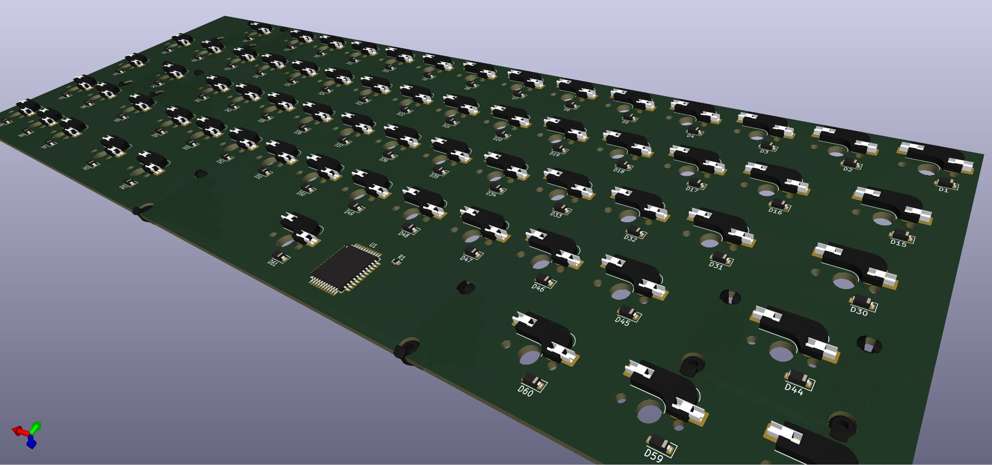Viewport: 992px width, 465px height.
Task: Click the D49 silkscreen label
Action: pos(349,212)
